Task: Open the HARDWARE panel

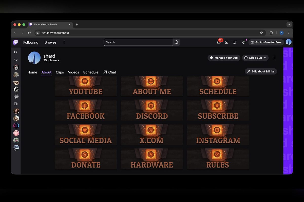Action: (152, 159)
